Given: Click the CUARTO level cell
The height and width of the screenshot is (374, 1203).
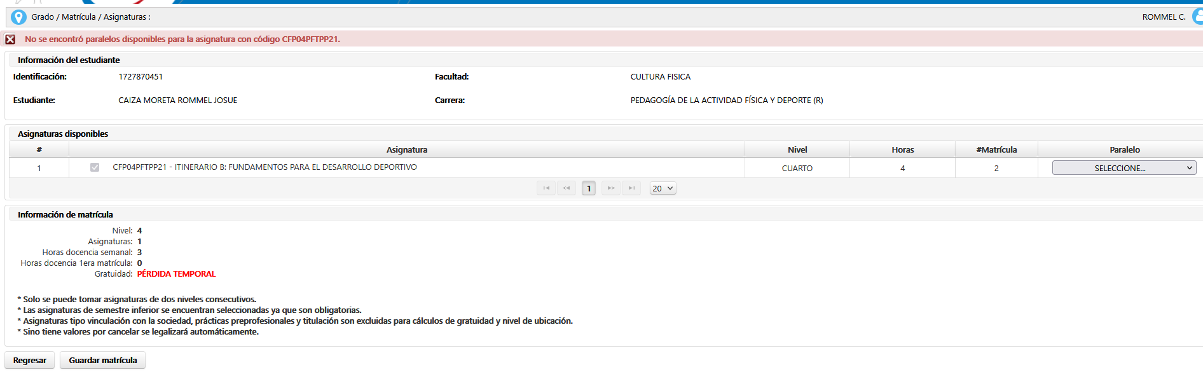Looking at the screenshot, I should tap(797, 169).
